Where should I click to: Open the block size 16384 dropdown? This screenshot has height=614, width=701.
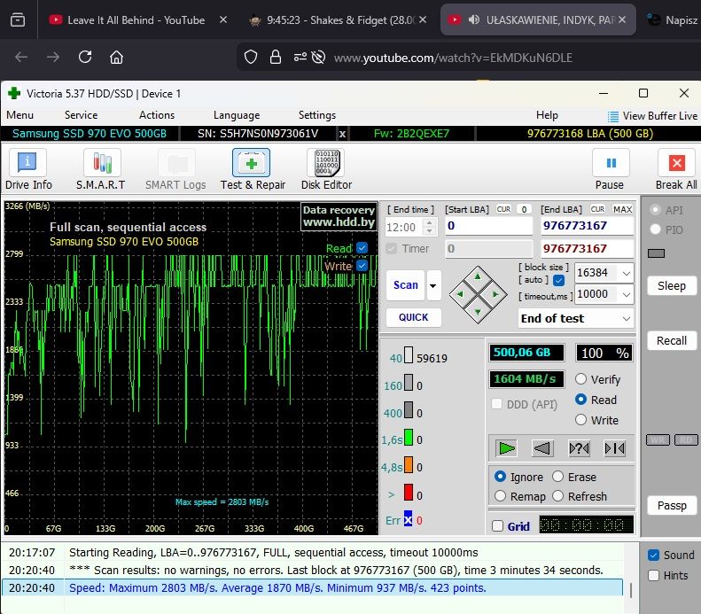pos(627,273)
